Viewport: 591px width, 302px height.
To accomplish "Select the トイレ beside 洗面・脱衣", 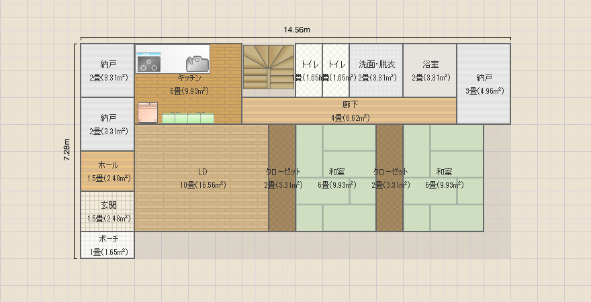I will (x=336, y=70).
